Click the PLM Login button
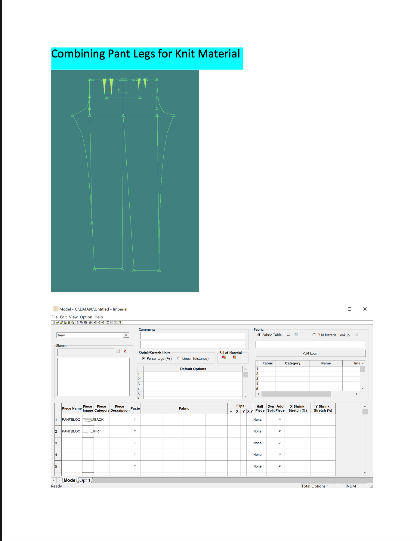 [310, 353]
